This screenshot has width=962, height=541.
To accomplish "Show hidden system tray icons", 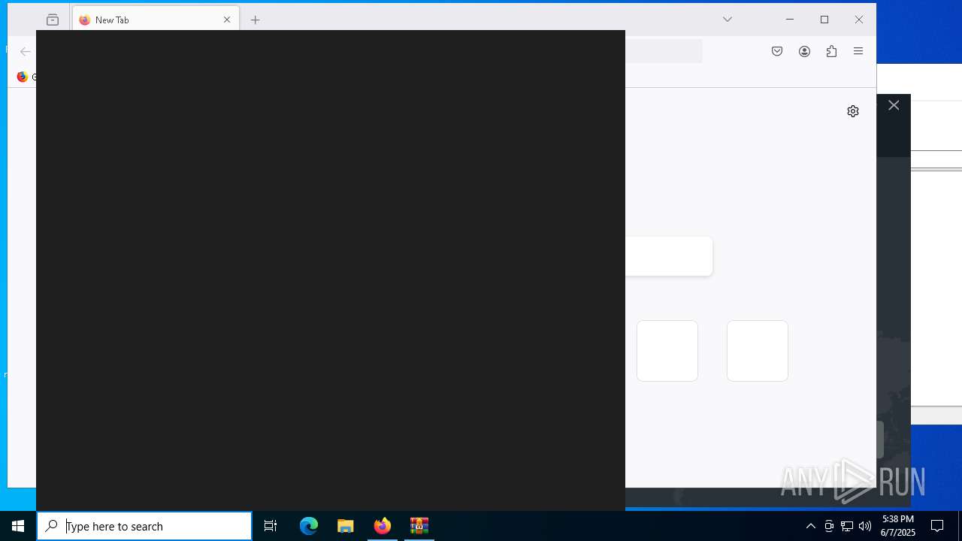I will pyautogui.click(x=810, y=526).
